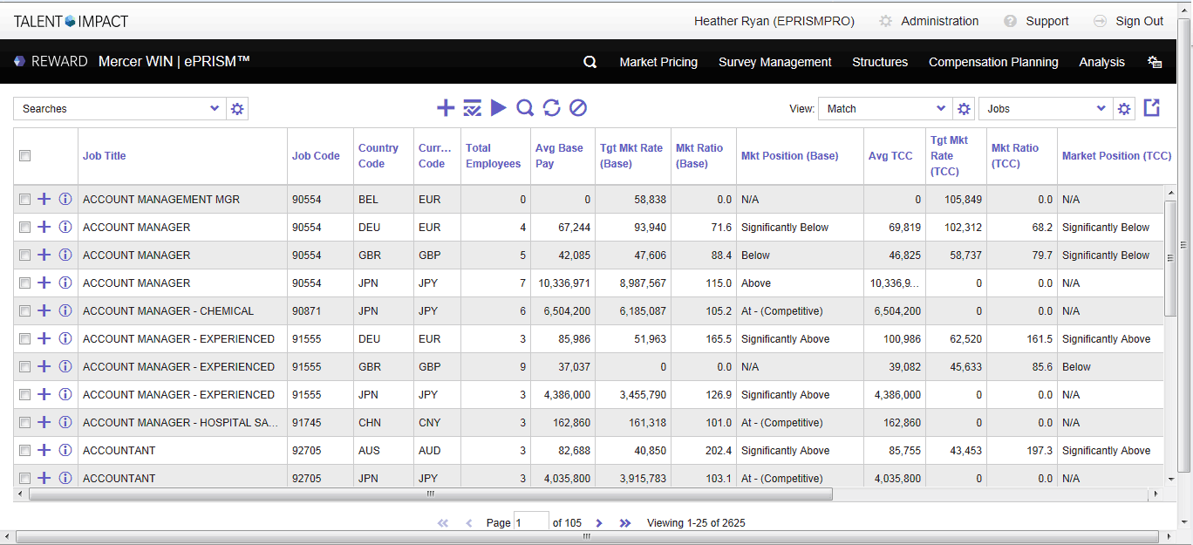Check the select-all checkbox in table header

(x=25, y=156)
